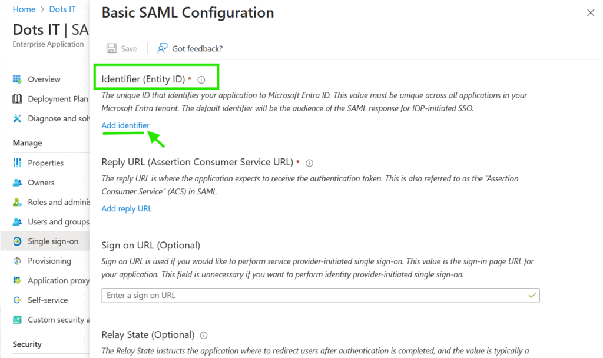Click the Self-service icon

17,300
